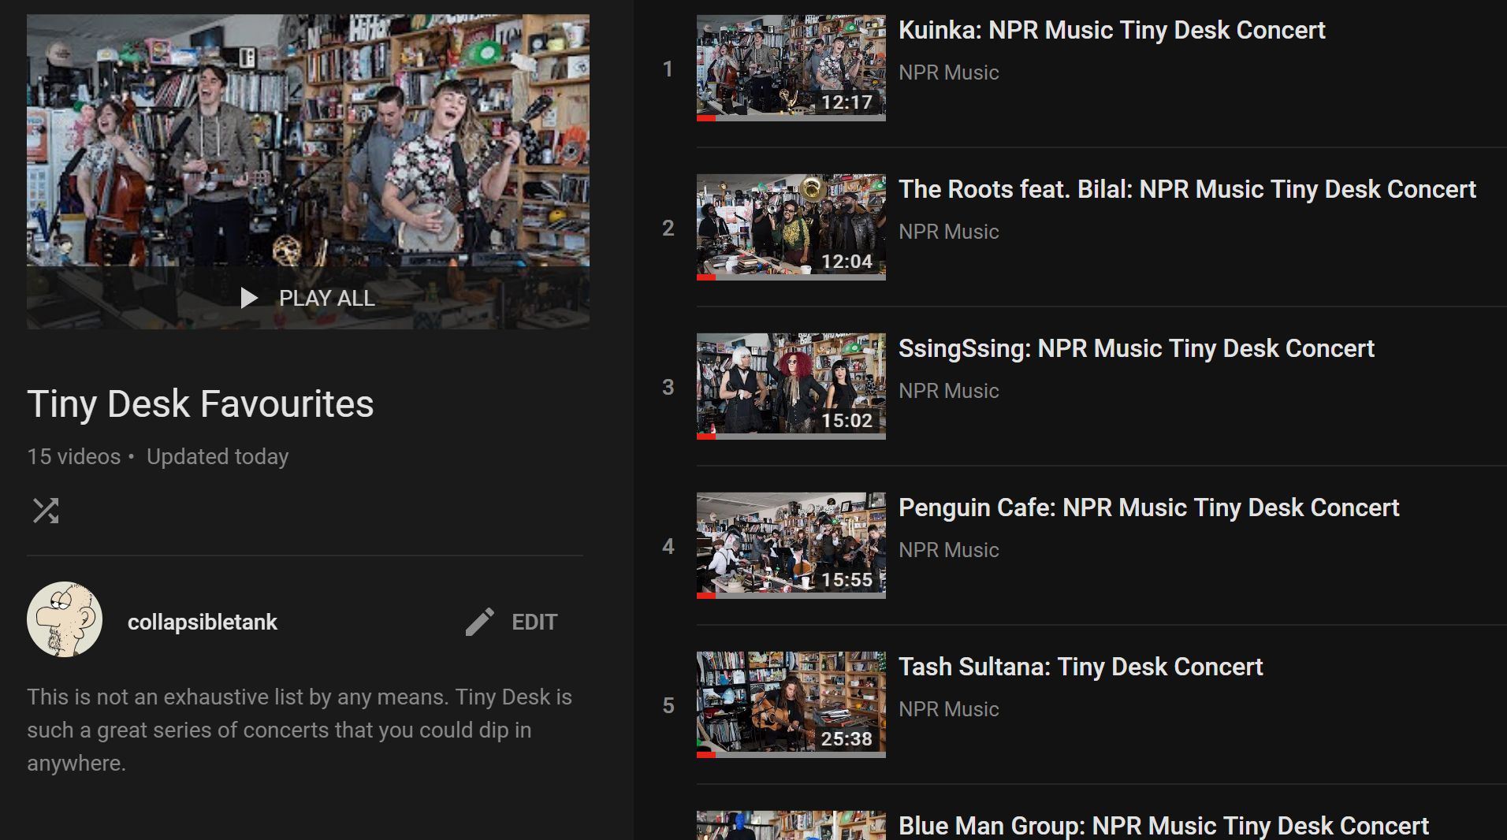Click the red watched-progress bar under The Roots thumbnail
This screenshot has width=1507, height=840.
coord(706,277)
